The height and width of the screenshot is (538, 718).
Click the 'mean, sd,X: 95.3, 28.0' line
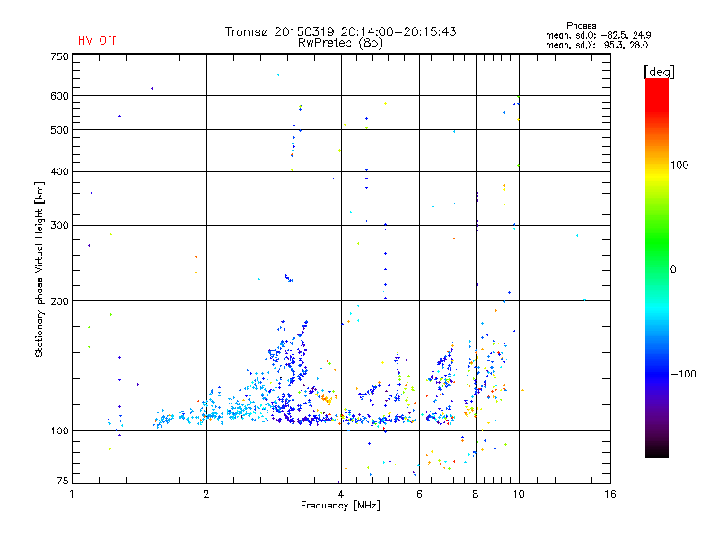[x=597, y=45]
